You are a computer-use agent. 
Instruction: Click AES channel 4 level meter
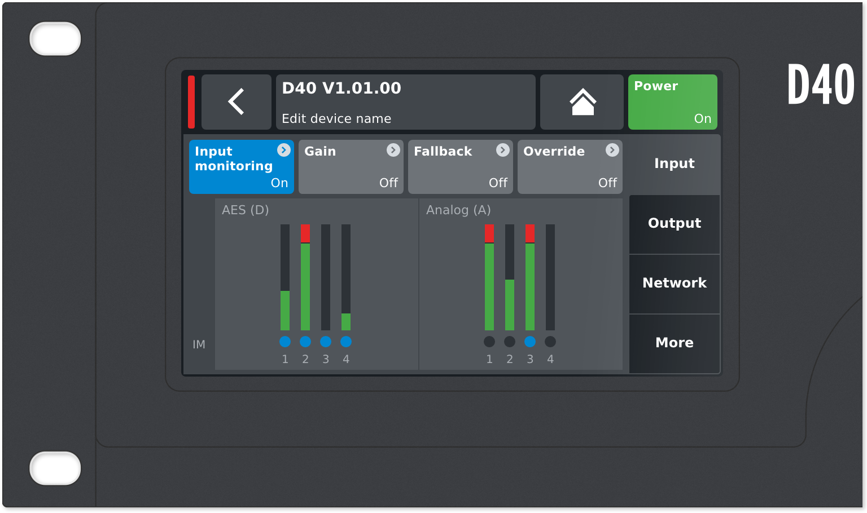(346, 277)
